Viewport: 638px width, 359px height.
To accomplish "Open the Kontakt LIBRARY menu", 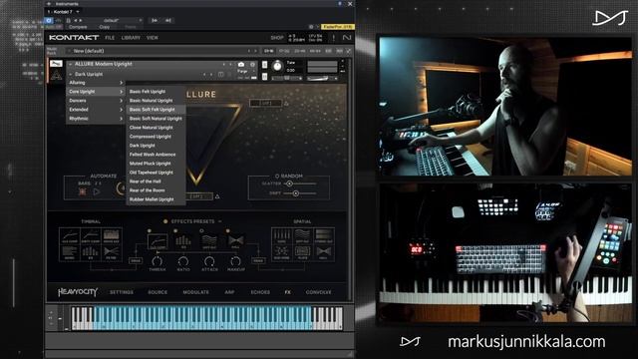I will point(131,38).
